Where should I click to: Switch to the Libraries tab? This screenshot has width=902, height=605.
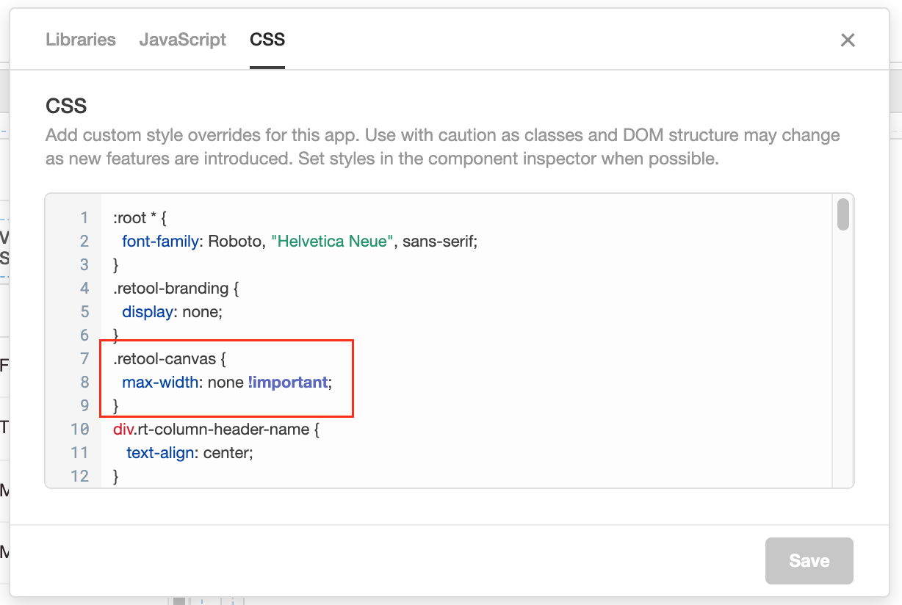[81, 40]
